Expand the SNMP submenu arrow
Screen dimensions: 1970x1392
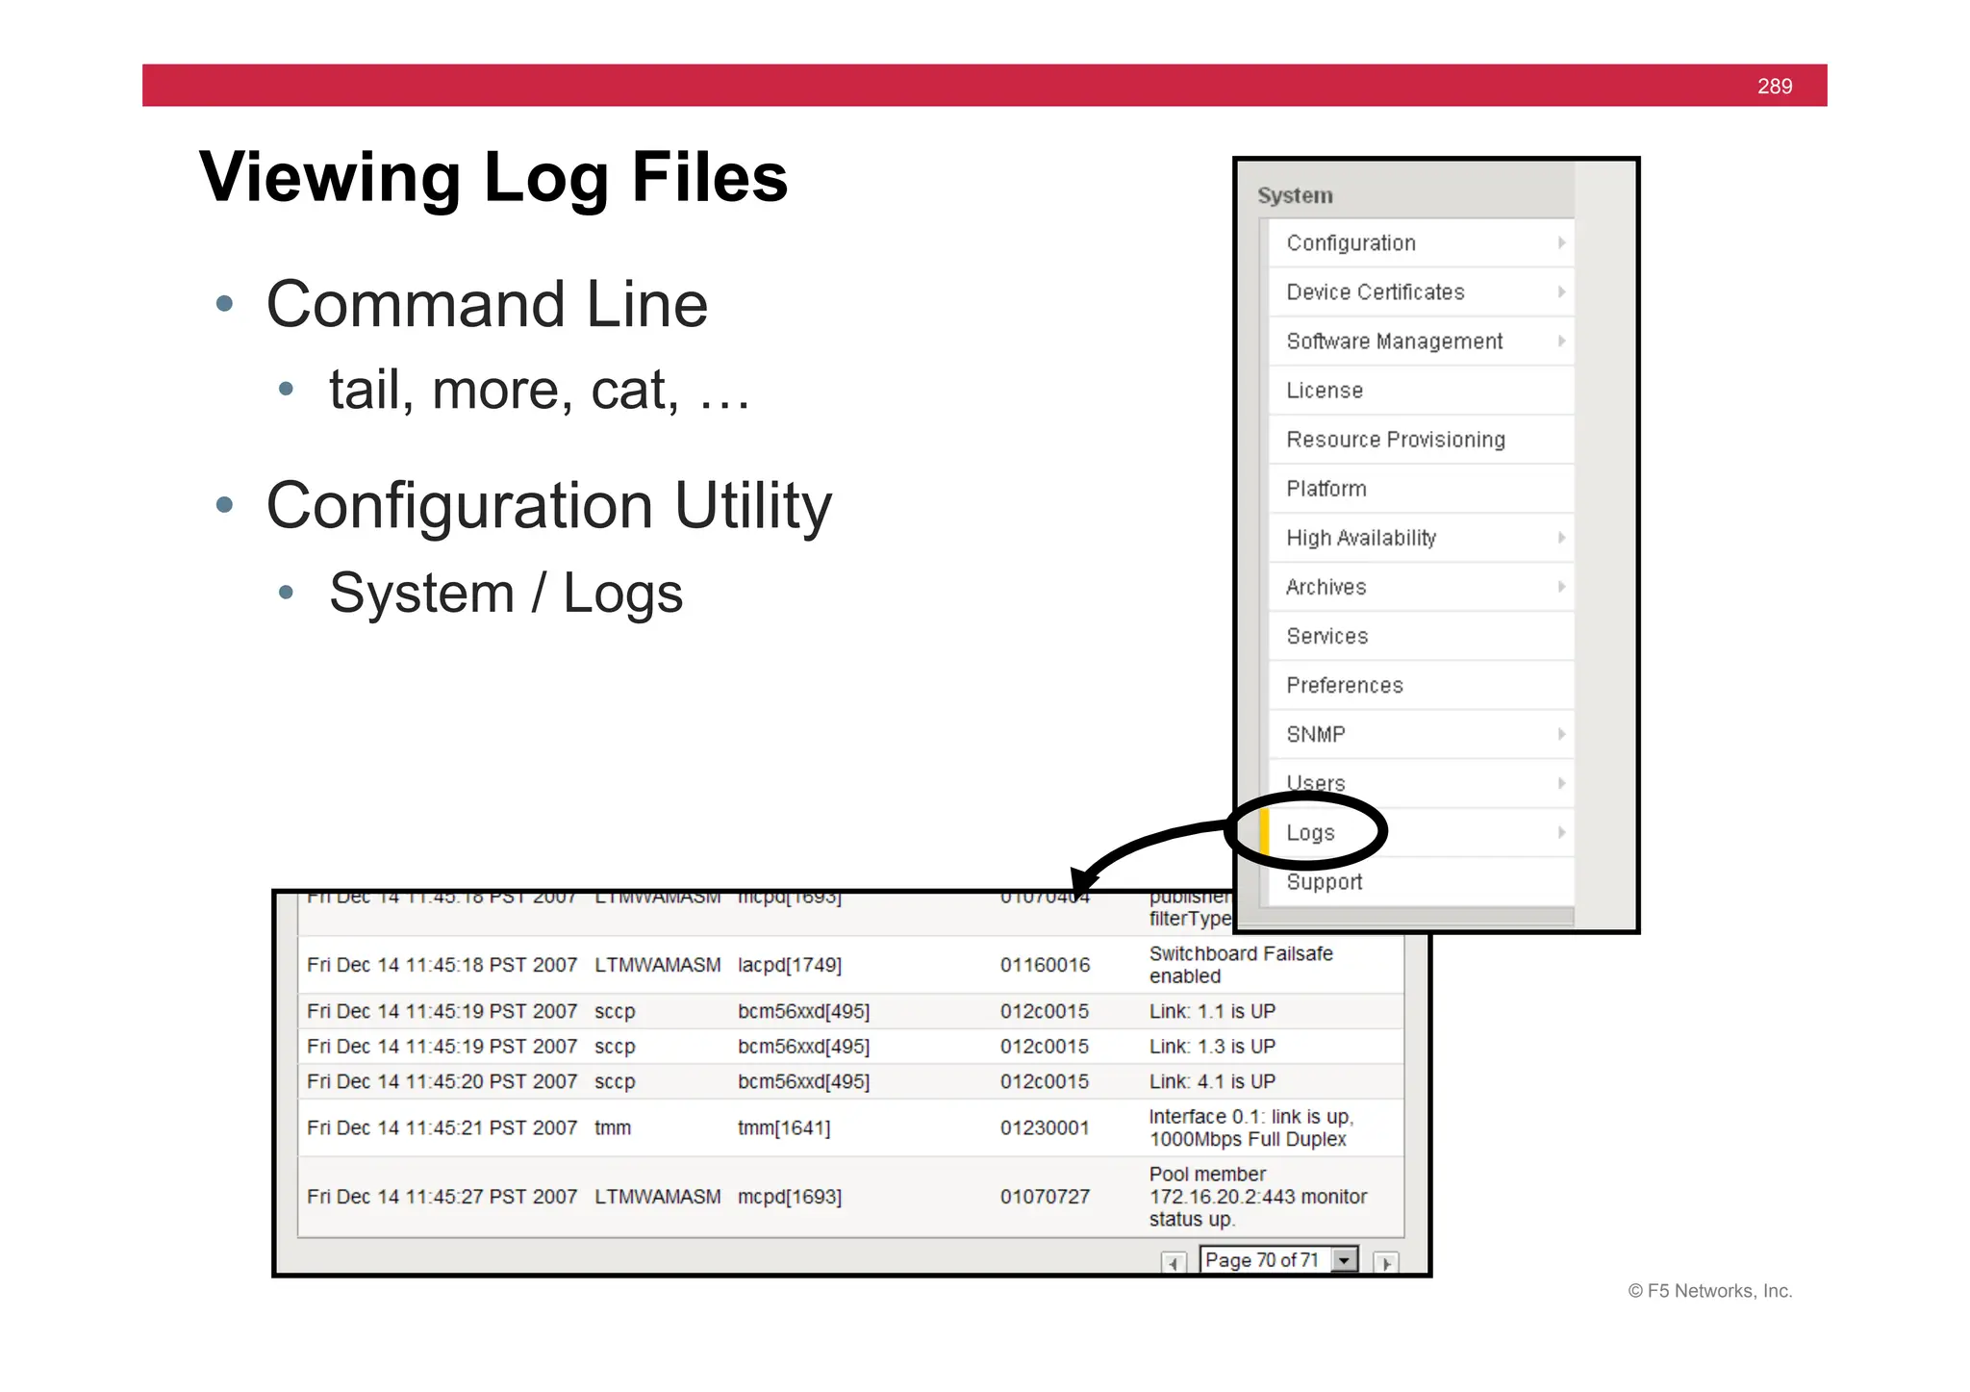(1561, 734)
